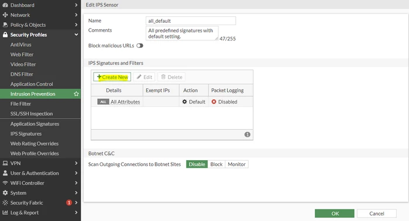Open the Web Filter menu item
Image resolution: width=409 pixels, height=221 pixels.
pos(22,54)
